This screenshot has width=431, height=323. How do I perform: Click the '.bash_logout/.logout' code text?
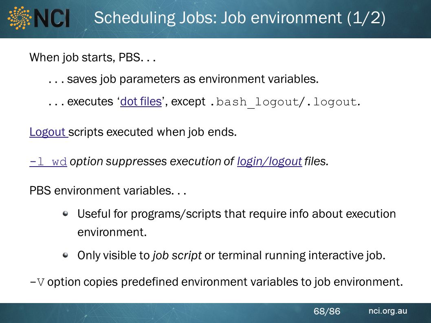285,102
